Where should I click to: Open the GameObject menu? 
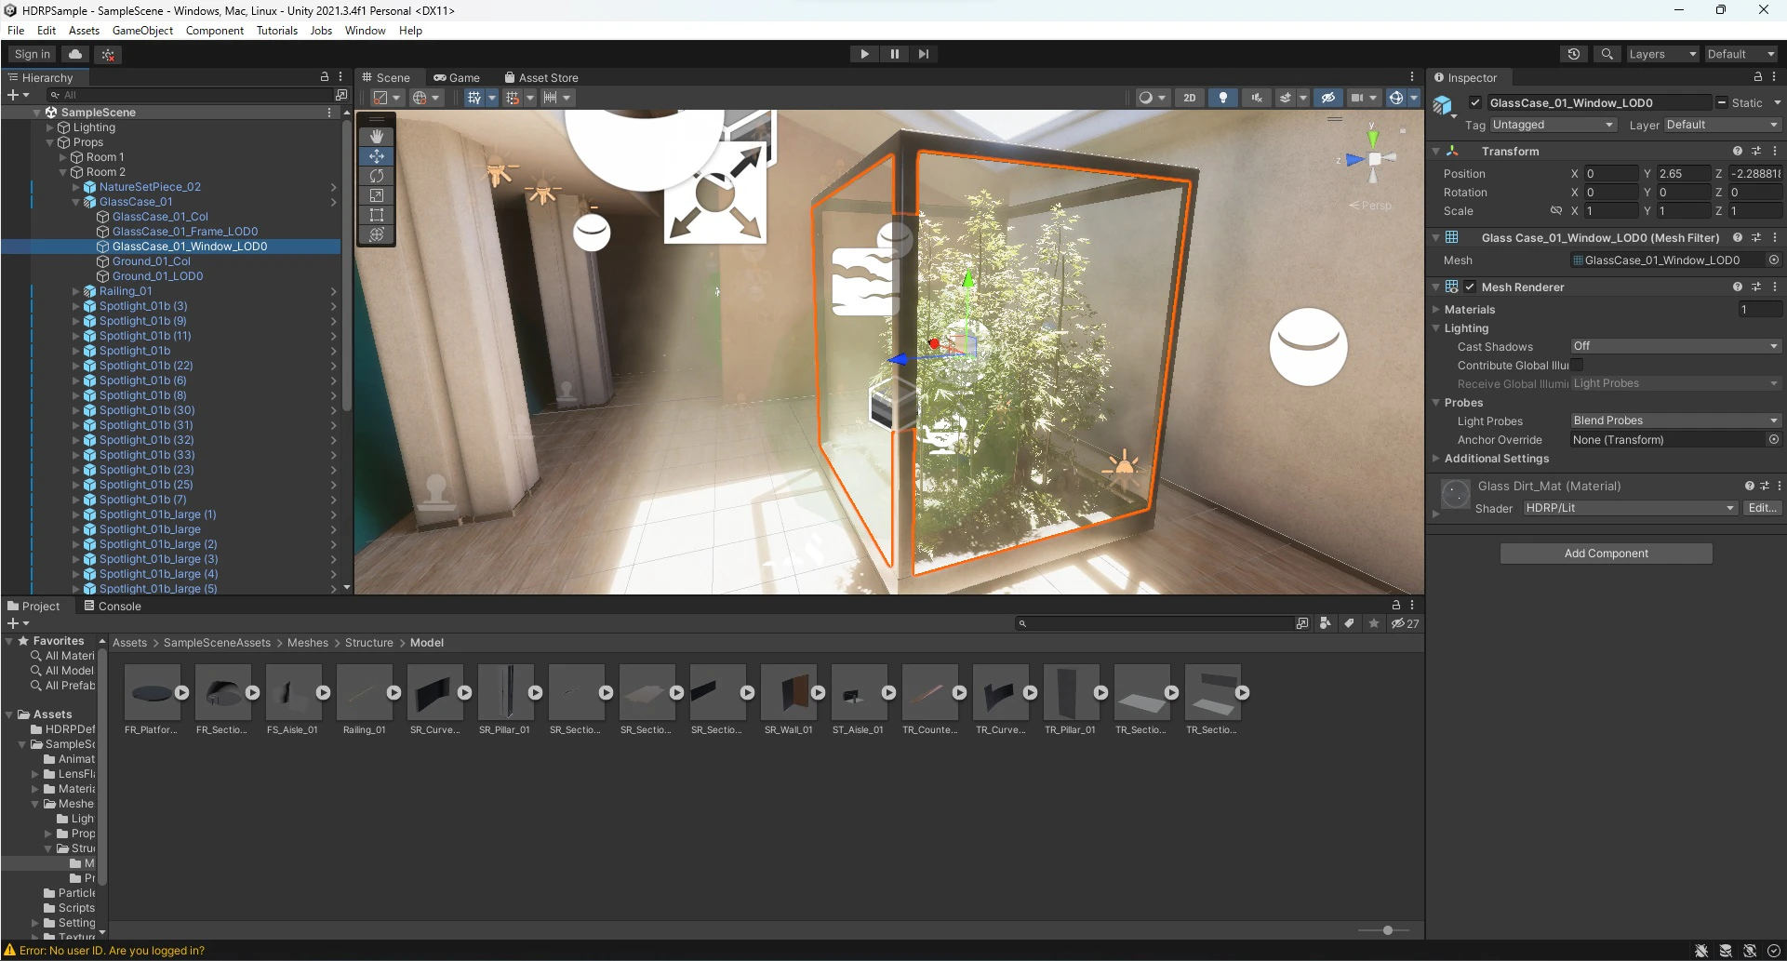[x=142, y=31]
